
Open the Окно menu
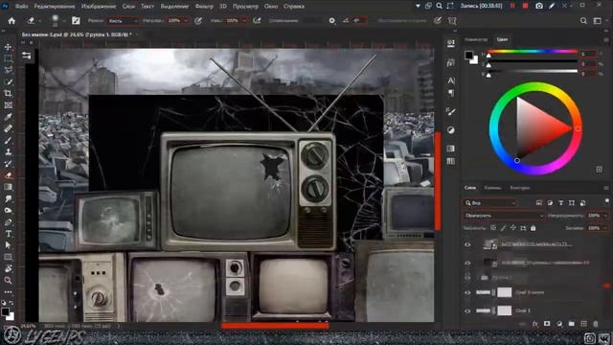click(x=271, y=7)
